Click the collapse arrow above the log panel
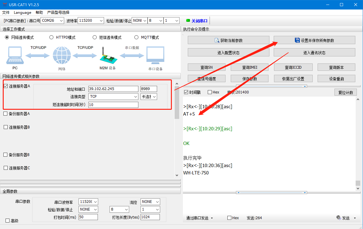Image resolution: width=363 pixels, height=229 pixels. (305, 86)
